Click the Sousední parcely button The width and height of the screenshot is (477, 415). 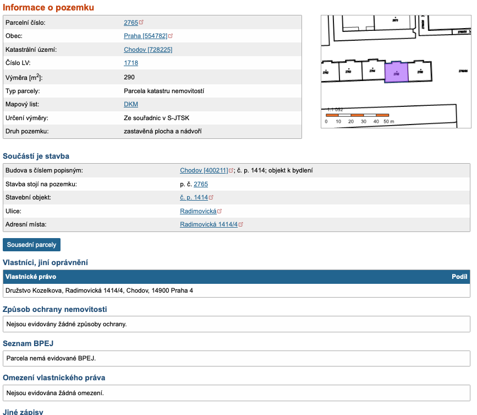(x=32, y=245)
